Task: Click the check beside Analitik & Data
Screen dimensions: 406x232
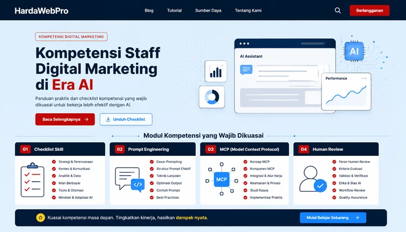Action: pyautogui.click(x=54, y=176)
